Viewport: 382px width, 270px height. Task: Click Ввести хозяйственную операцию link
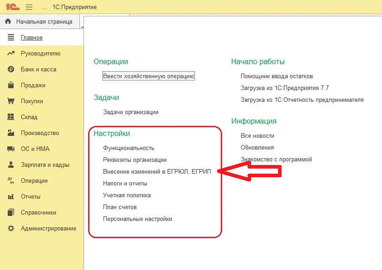point(149,76)
